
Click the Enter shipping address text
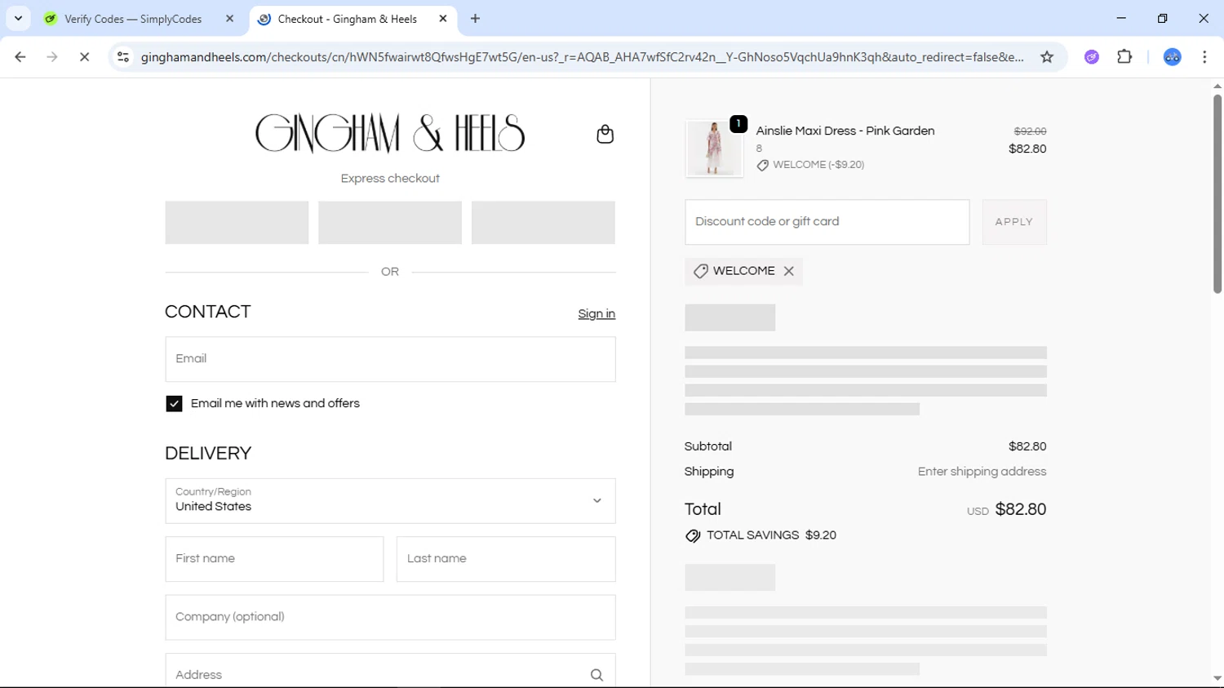(x=982, y=472)
